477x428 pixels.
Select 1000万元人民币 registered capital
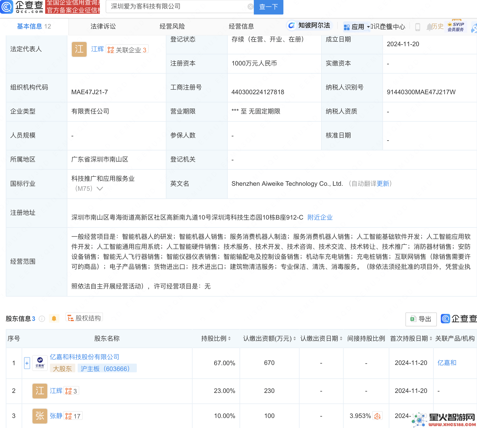pyautogui.click(x=254, y=63)
